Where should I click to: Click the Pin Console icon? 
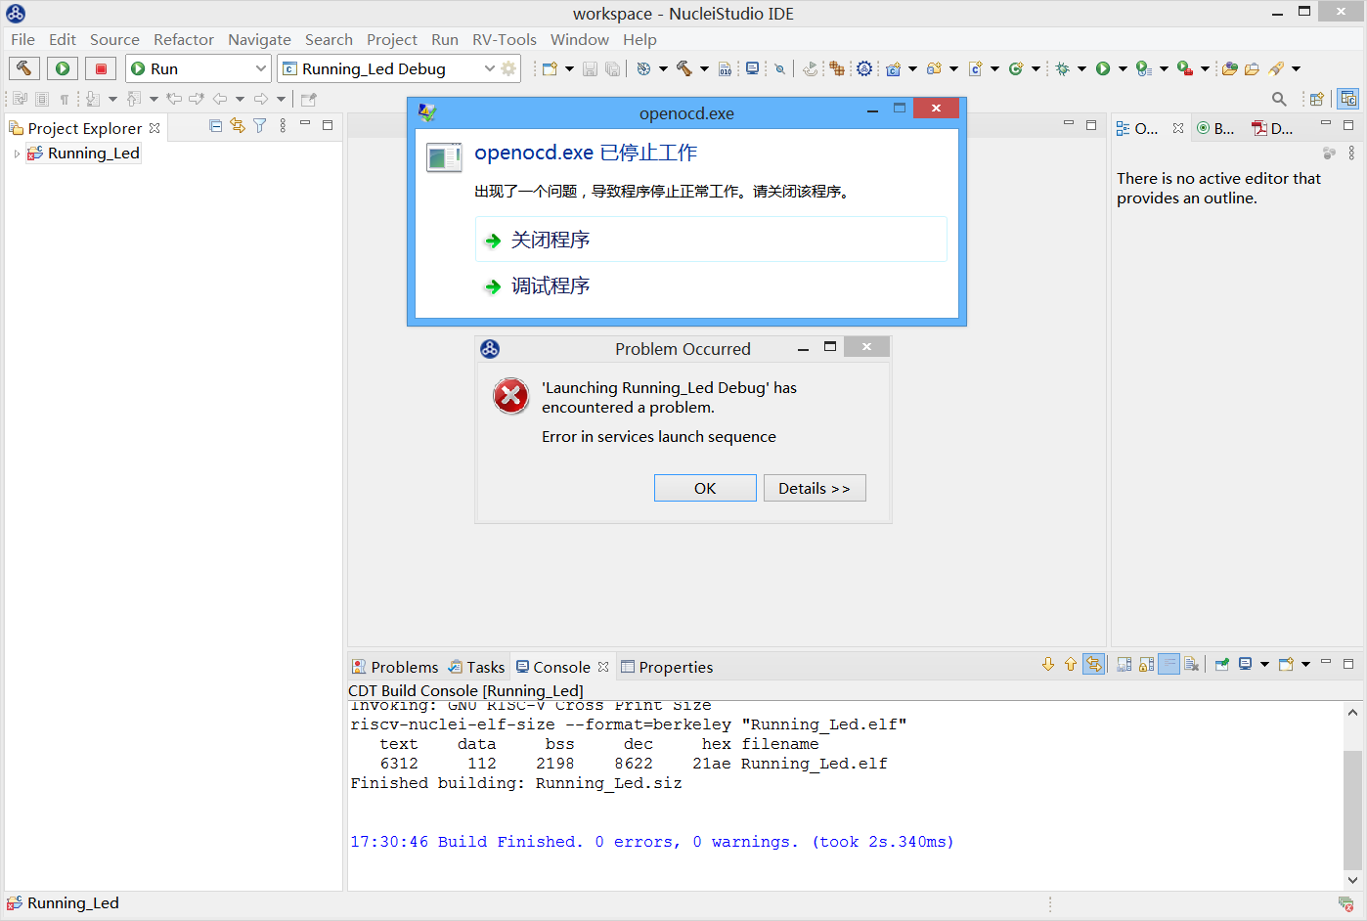(x=1222, y=665)
